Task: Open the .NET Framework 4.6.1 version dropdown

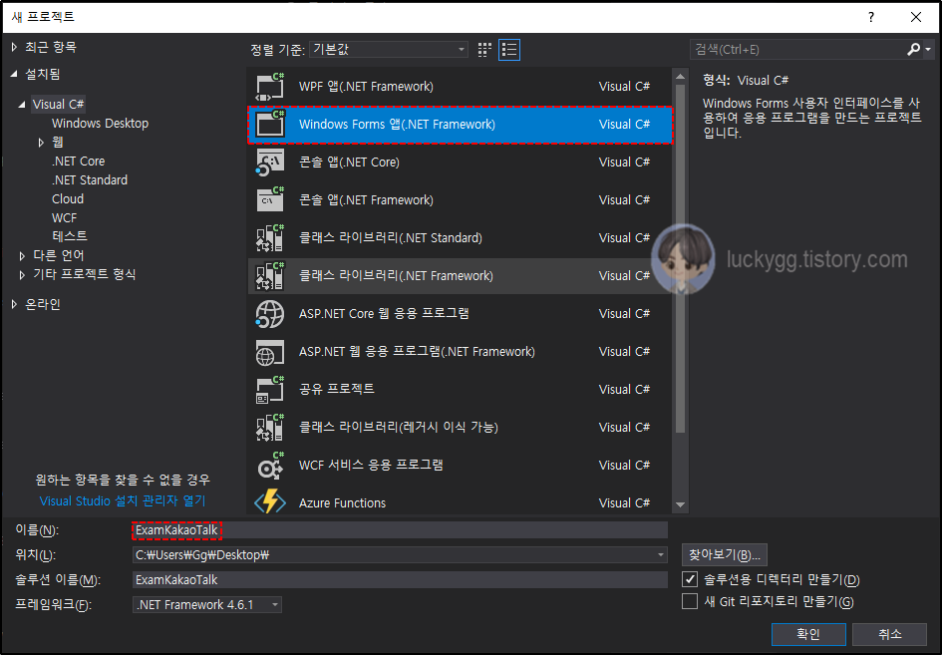Action: (x=207, y=604)
